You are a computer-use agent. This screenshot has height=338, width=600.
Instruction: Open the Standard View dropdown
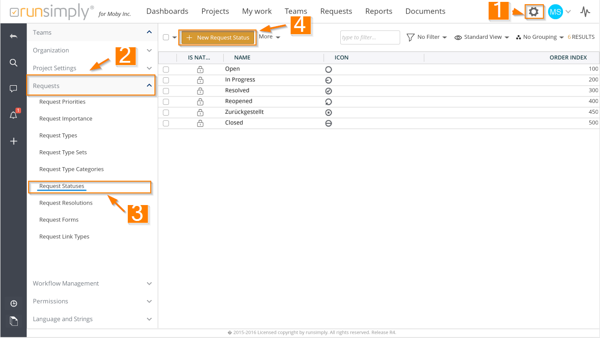point(482,37)
